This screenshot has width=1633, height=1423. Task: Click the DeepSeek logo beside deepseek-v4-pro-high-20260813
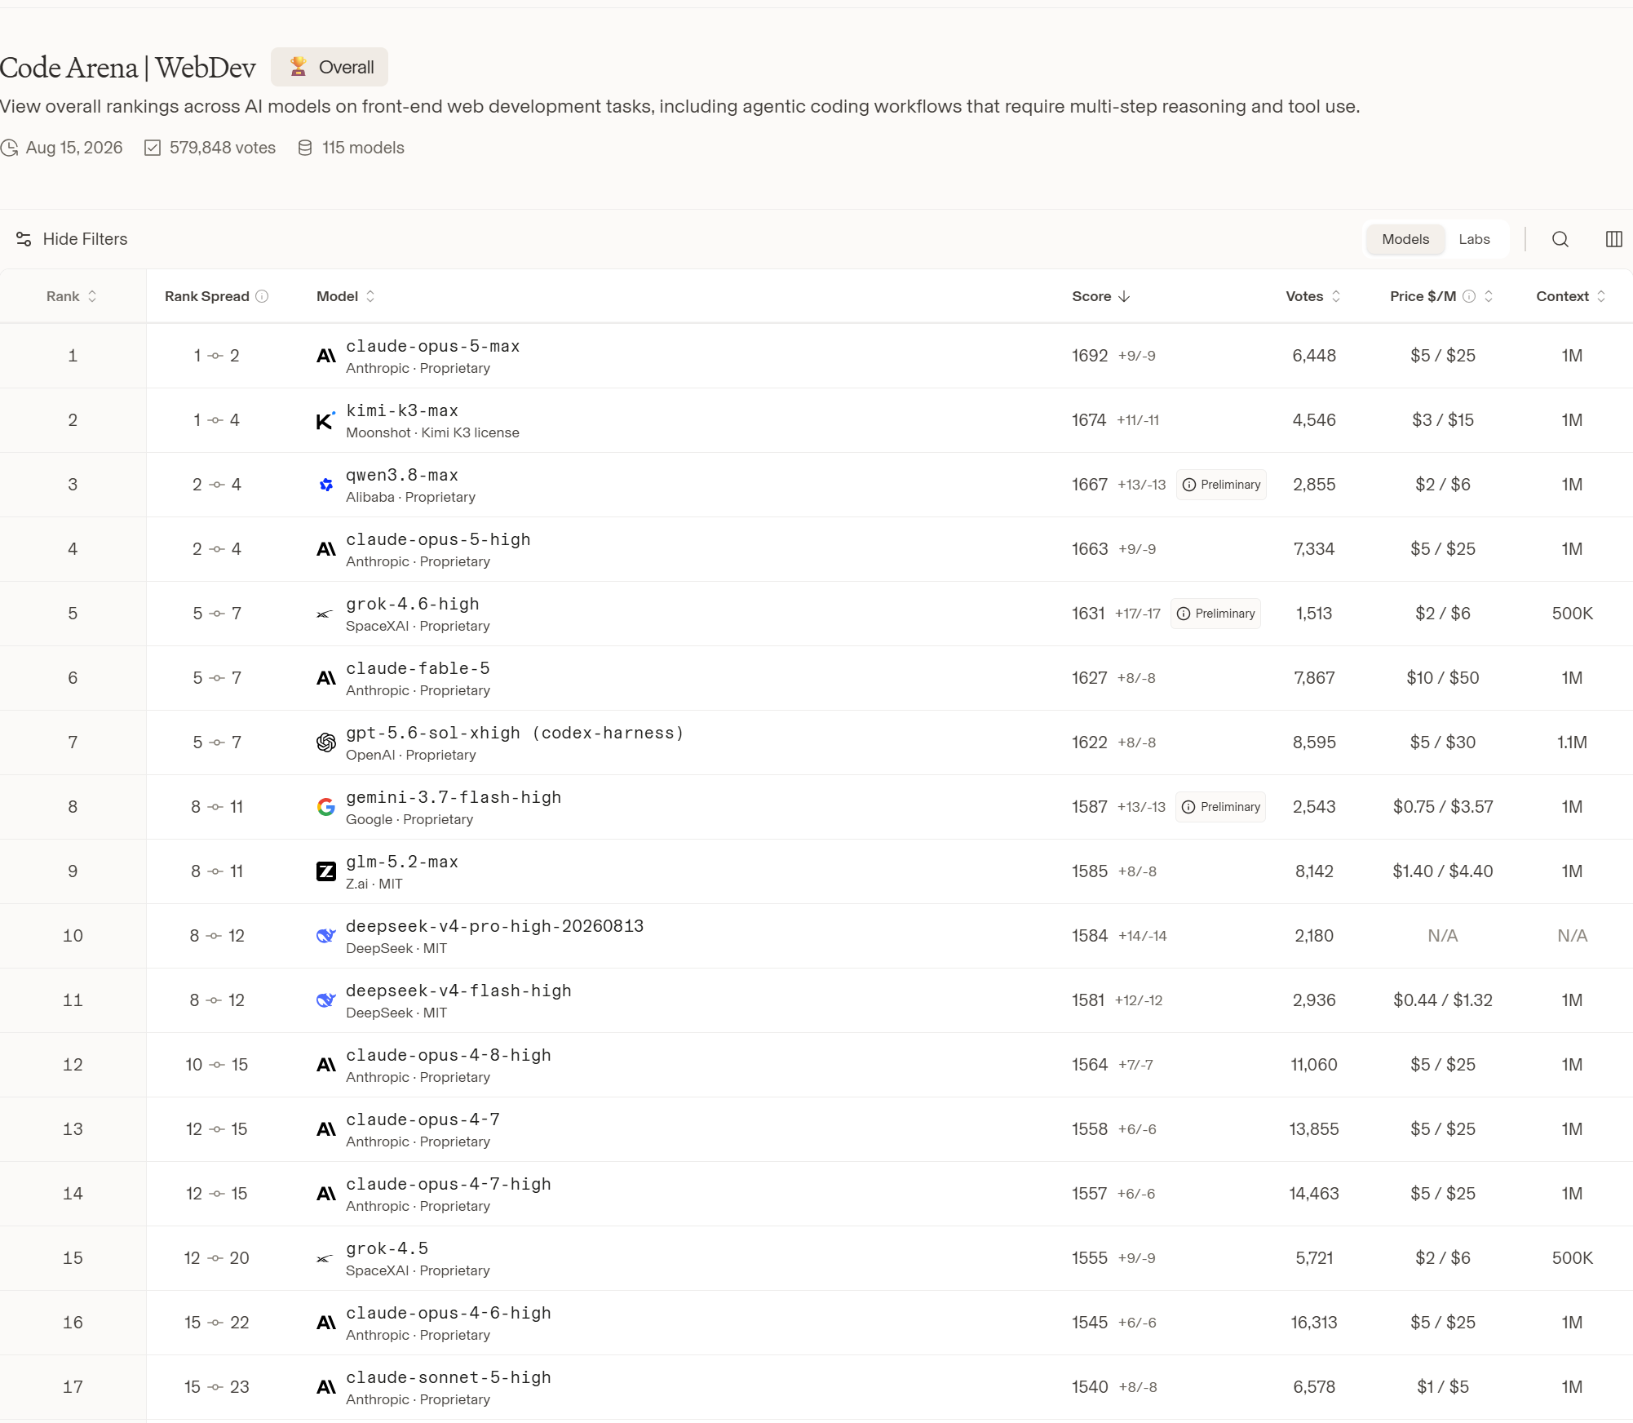[325, 936]
